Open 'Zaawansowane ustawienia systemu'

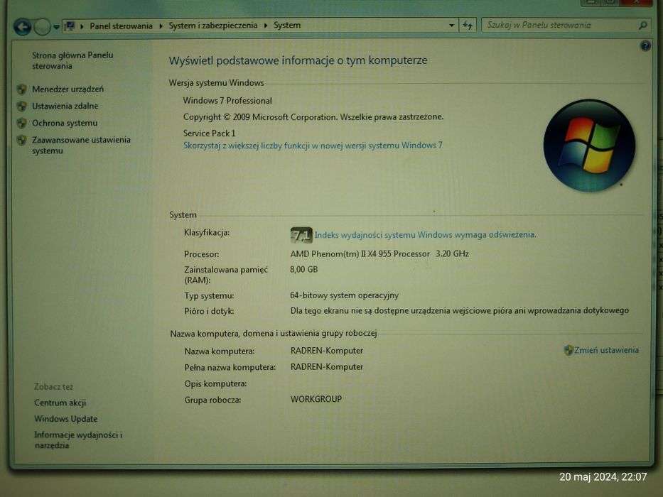81,145
